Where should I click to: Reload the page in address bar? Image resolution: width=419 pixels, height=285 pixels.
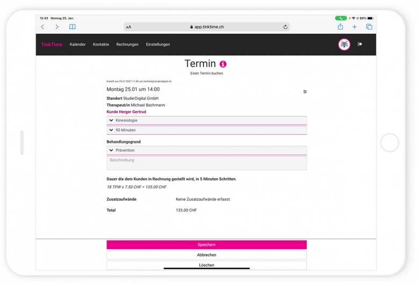tap(285, 27)
